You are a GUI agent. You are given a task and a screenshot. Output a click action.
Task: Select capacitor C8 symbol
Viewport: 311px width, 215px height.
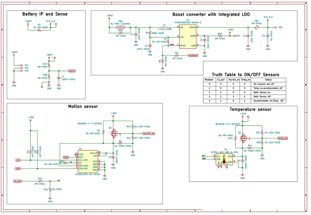pyautogui.click(x=268, y=36)
